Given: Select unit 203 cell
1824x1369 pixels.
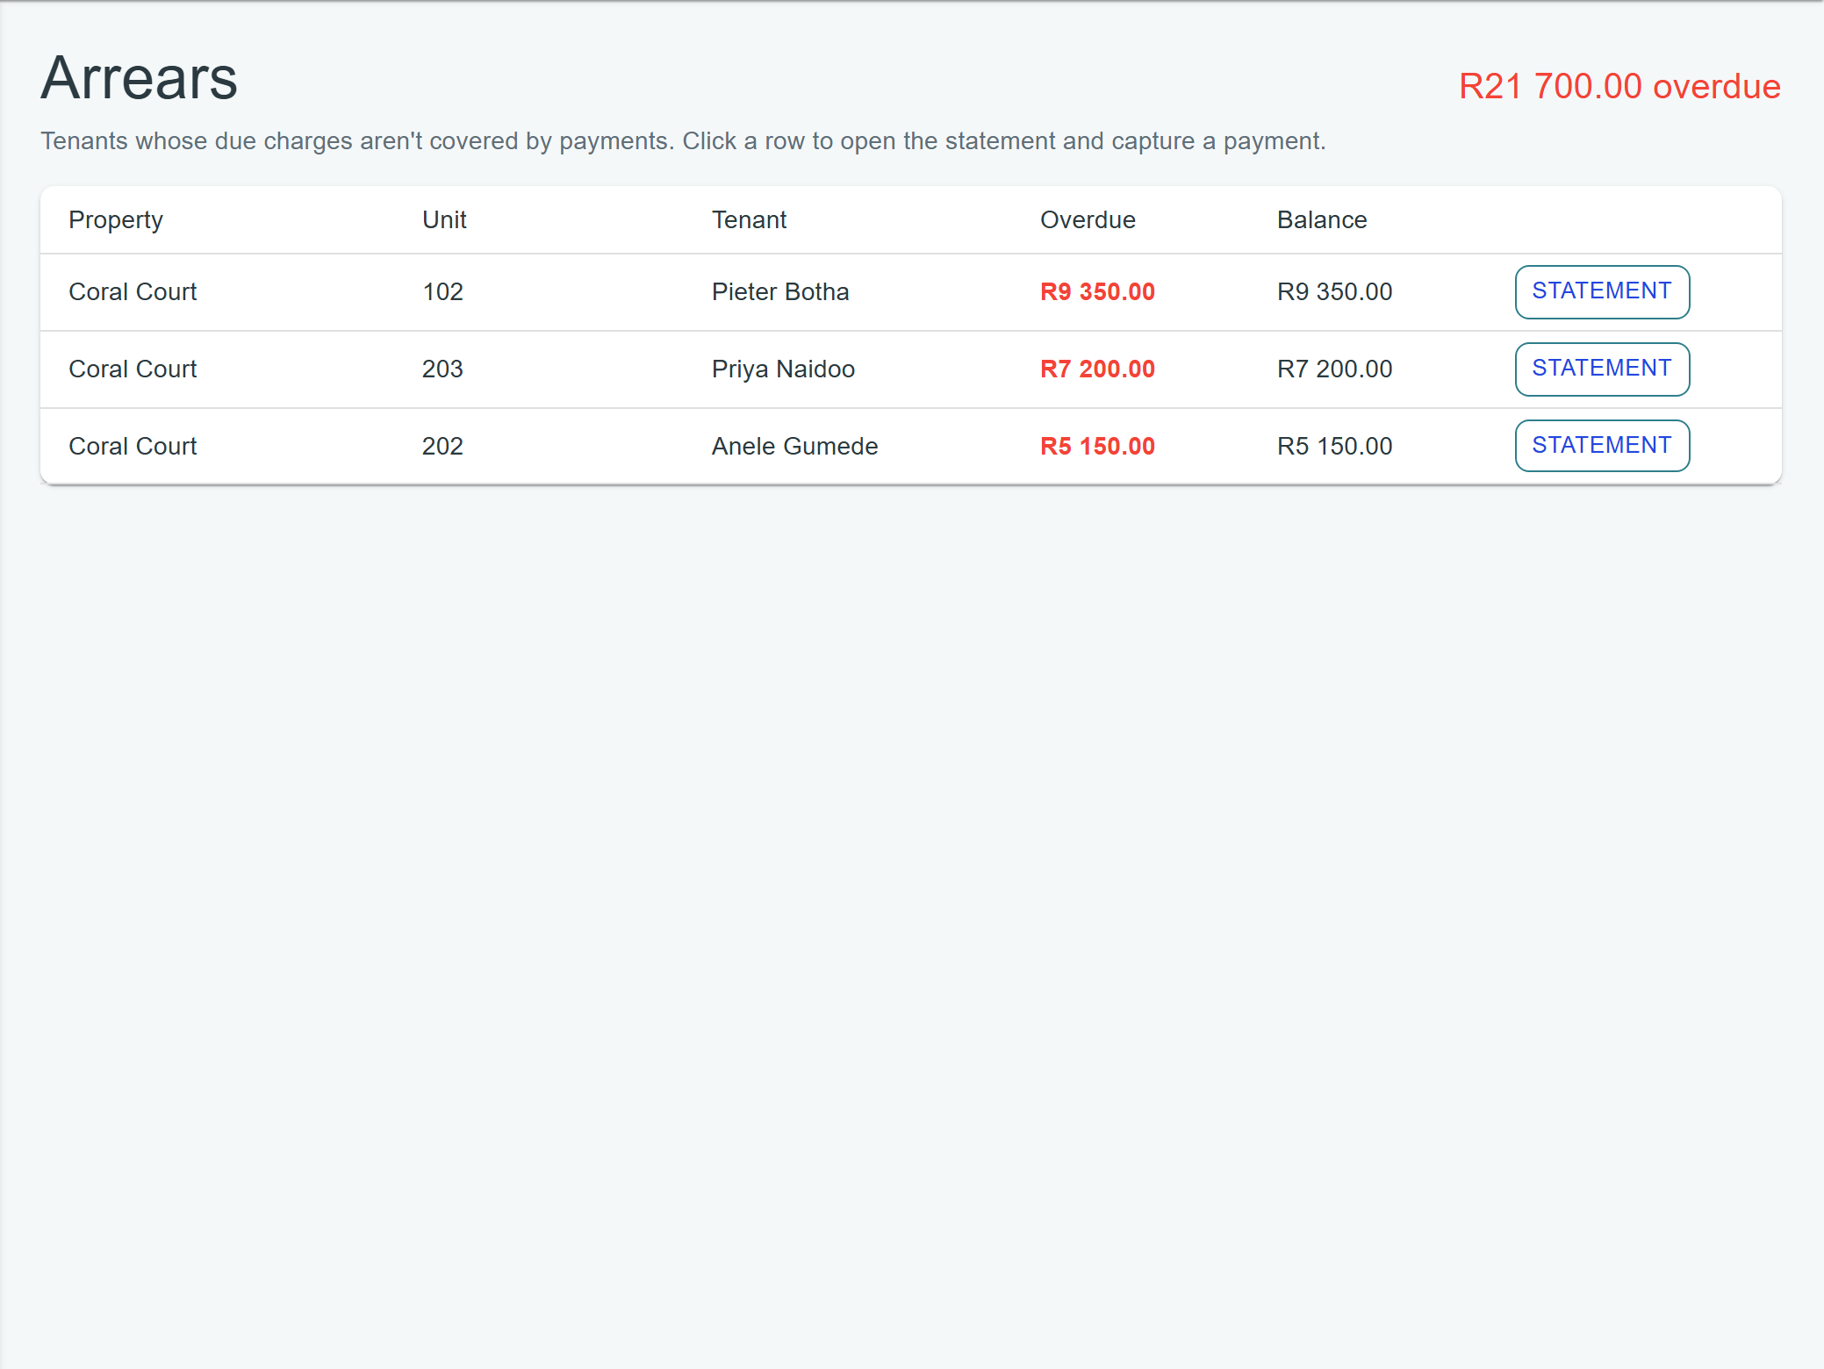Looking at the screenshot, I should click(442, 369).
